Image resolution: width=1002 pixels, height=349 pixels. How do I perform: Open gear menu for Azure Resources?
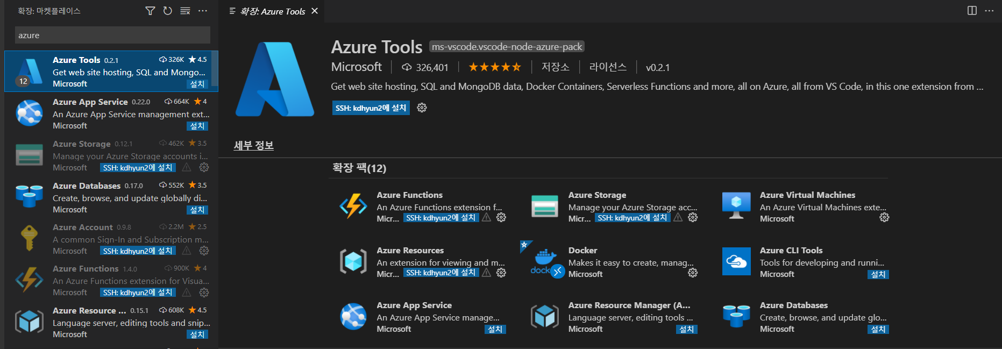point(501,273)
